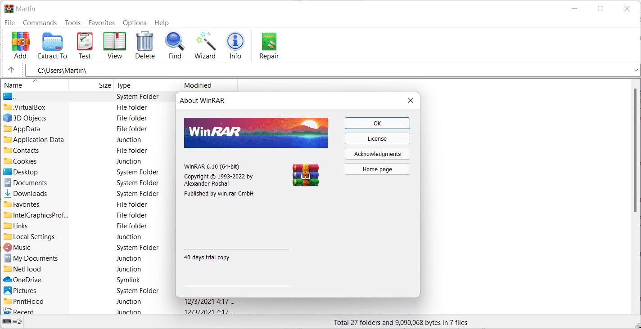Sort file list by Name column header
The image size is (641, 329).
point(13,85)
